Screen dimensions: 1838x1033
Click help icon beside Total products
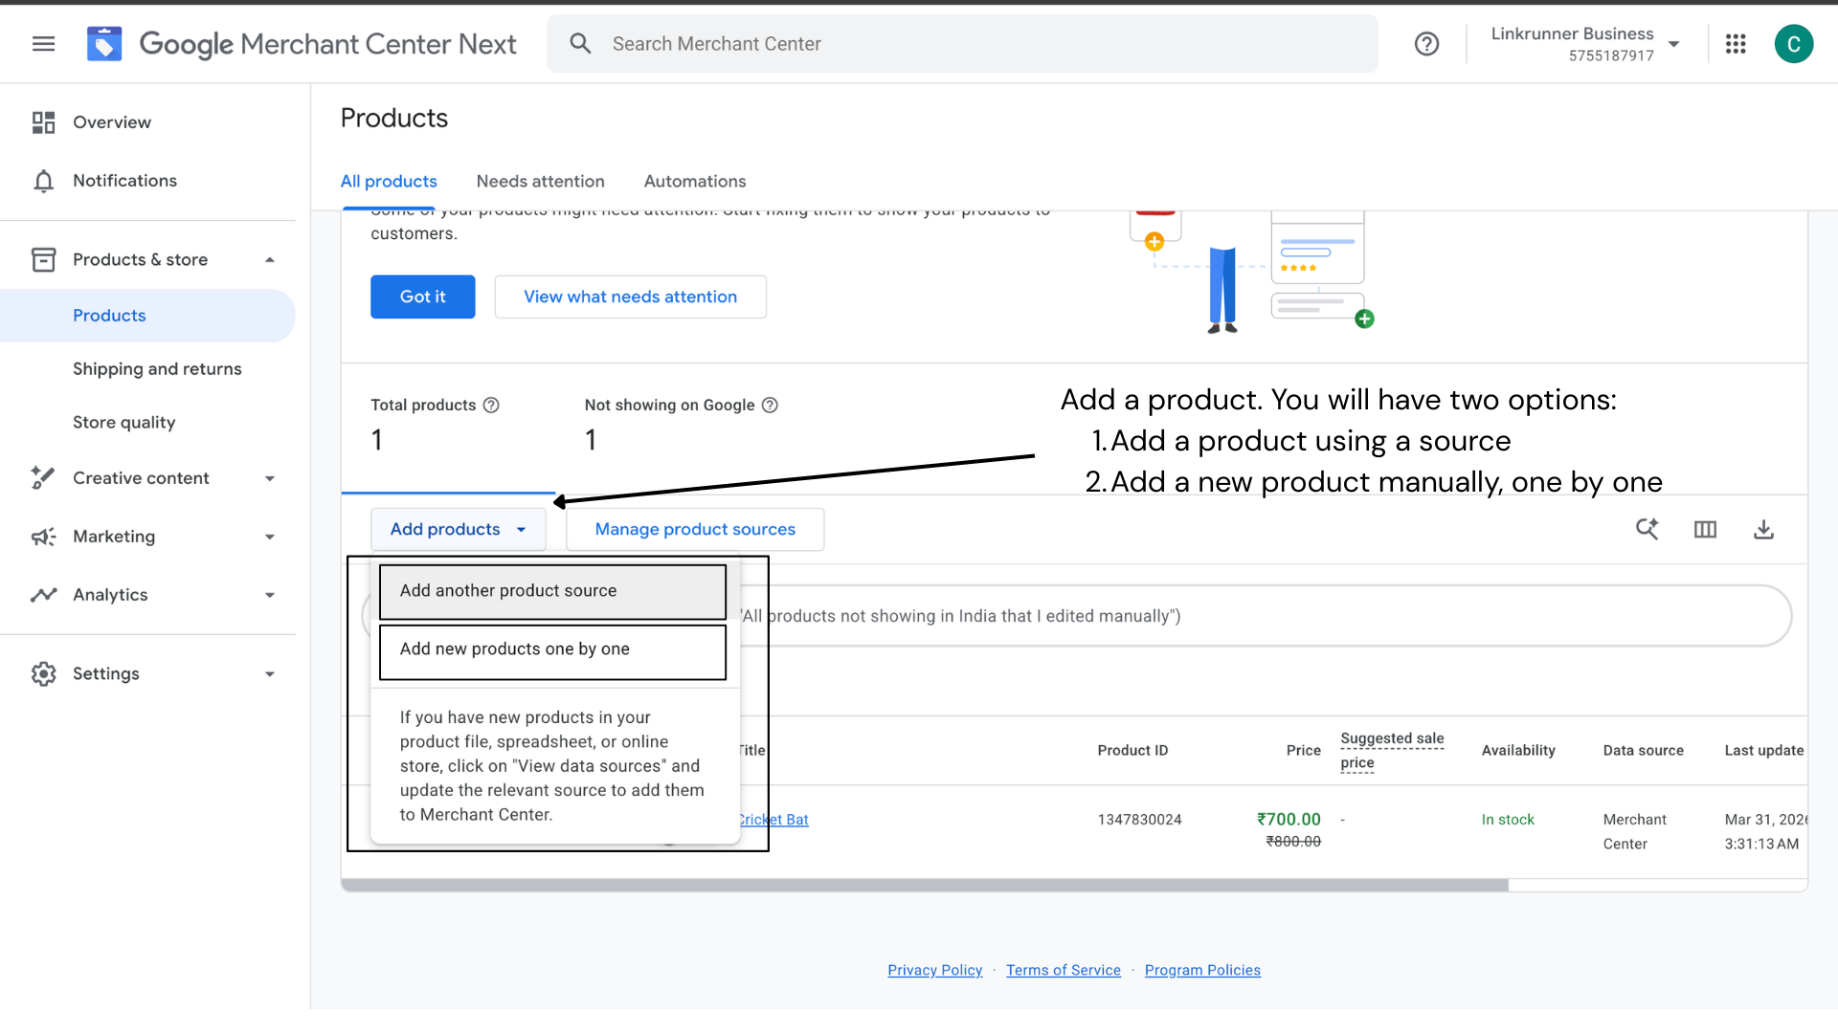491,405
